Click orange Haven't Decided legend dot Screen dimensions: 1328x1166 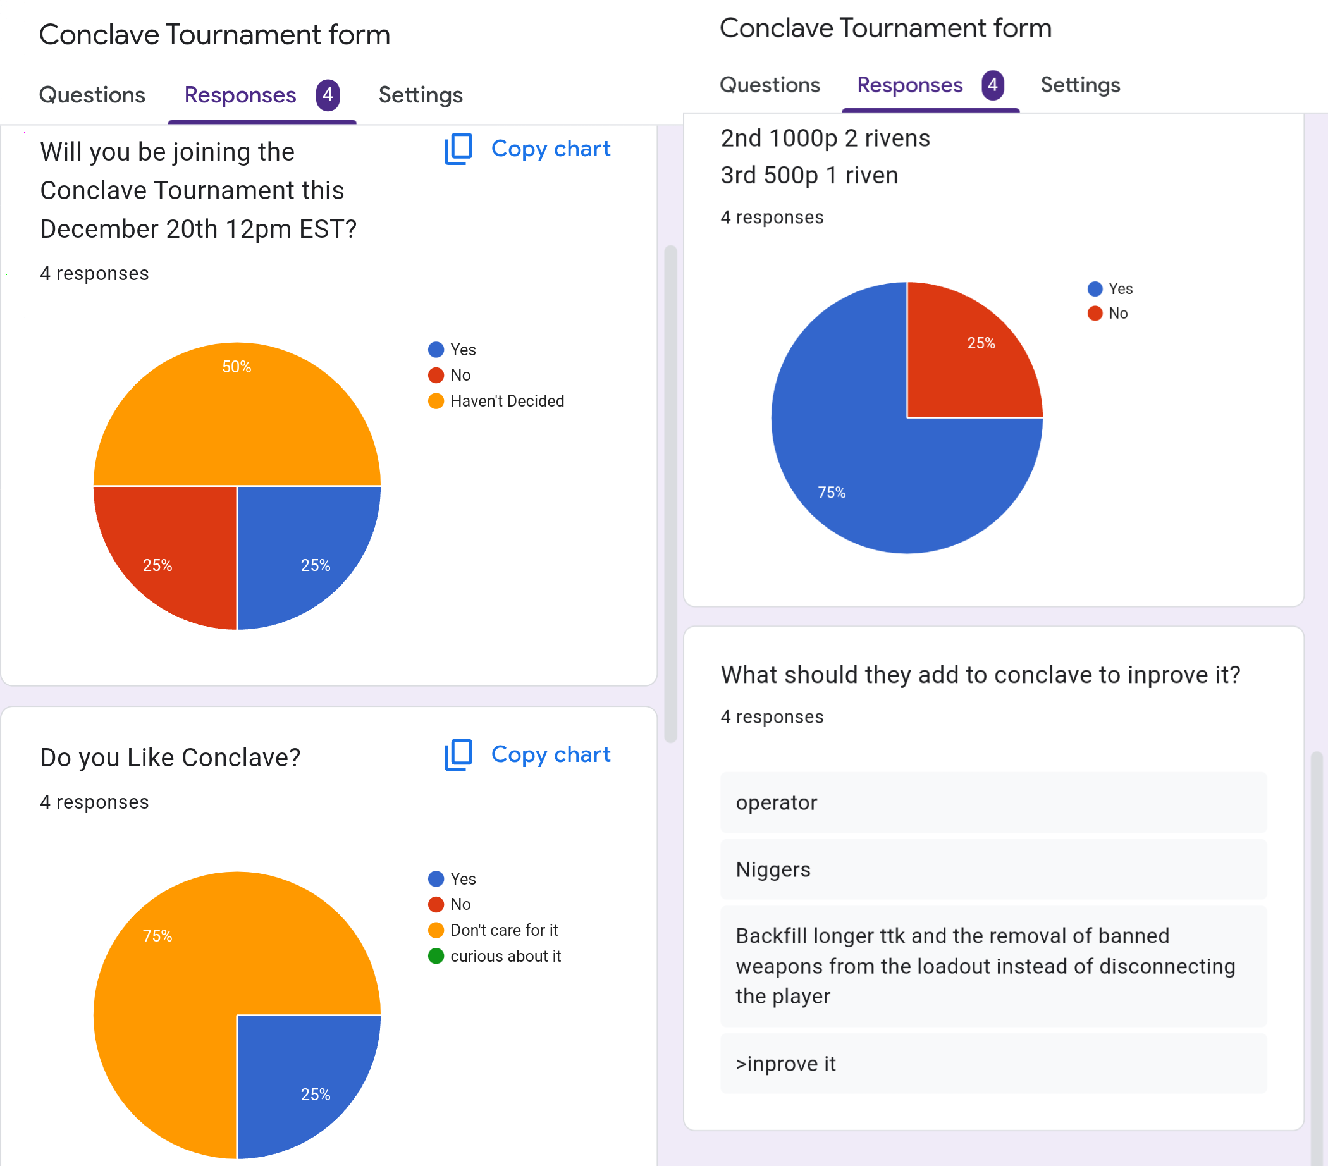click(x=436, y=401)
